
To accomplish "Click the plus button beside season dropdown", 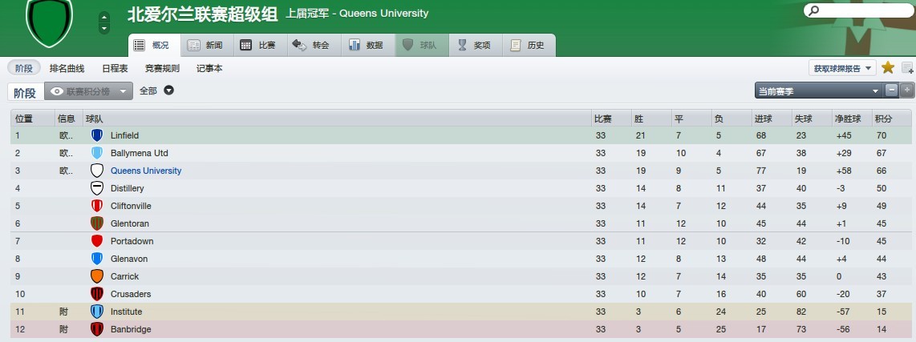I will click(x=906, y=91).
